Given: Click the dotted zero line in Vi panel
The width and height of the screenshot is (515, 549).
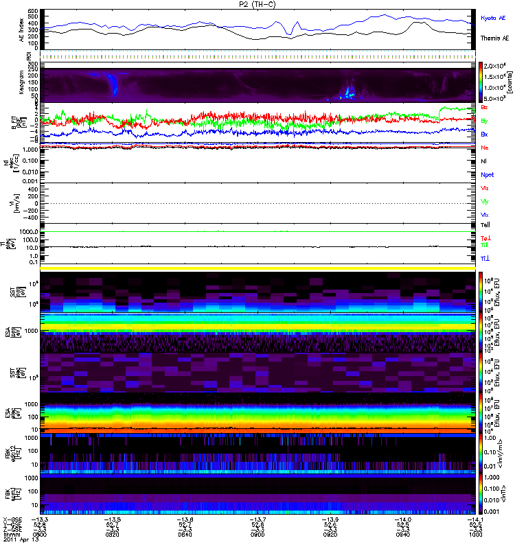Looking at the screenshot, I should 257,203.
